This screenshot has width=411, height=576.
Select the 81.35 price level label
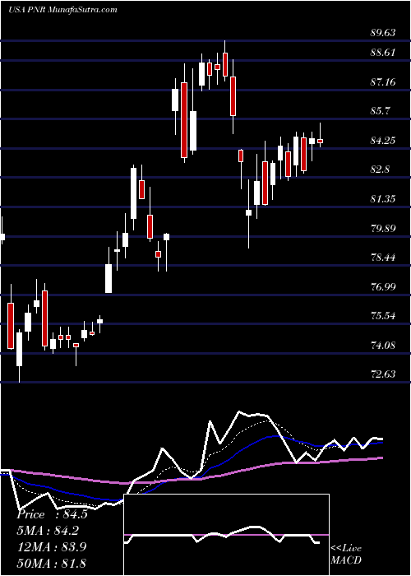click(383, 199)
